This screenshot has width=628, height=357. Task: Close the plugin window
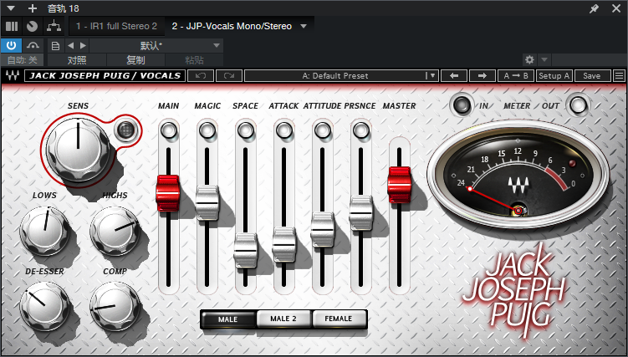click(616, 8)
